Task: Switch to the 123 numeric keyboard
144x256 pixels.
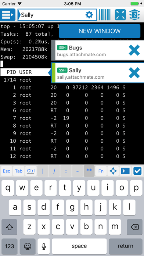Action: 10,246
